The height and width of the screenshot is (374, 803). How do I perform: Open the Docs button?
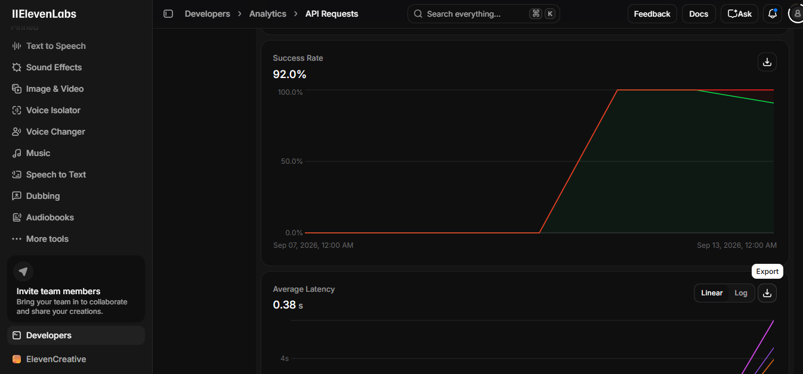pyautogui.click(x=699, y=14)
